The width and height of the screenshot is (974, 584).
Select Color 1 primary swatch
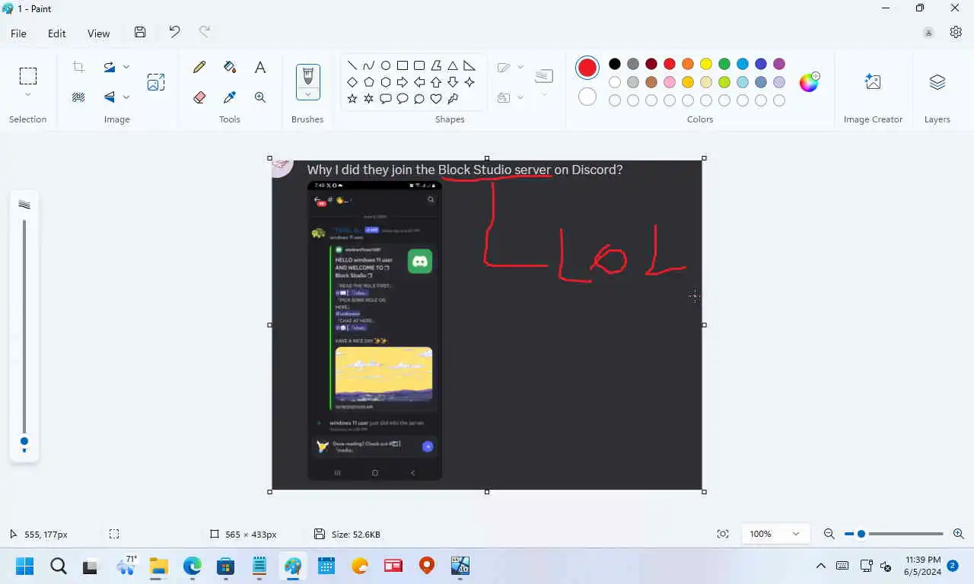click(x=587, y=68)
